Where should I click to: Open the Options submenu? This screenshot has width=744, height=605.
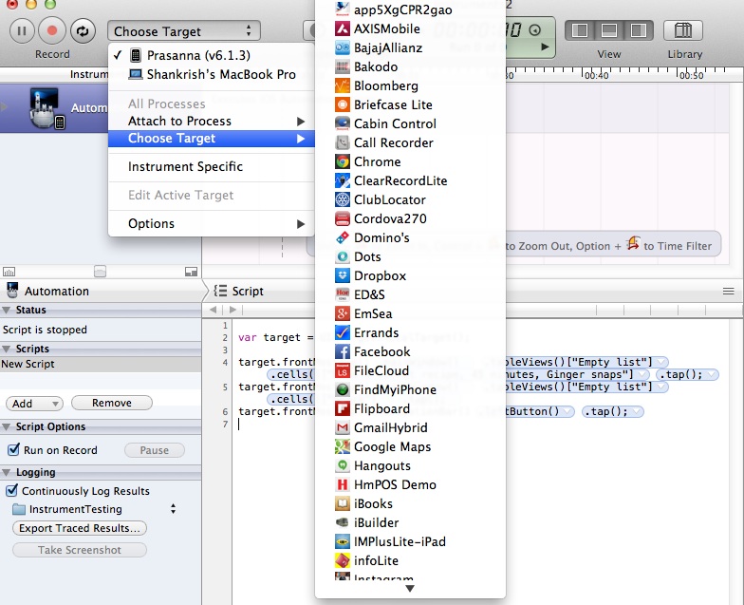click(211, 224)
